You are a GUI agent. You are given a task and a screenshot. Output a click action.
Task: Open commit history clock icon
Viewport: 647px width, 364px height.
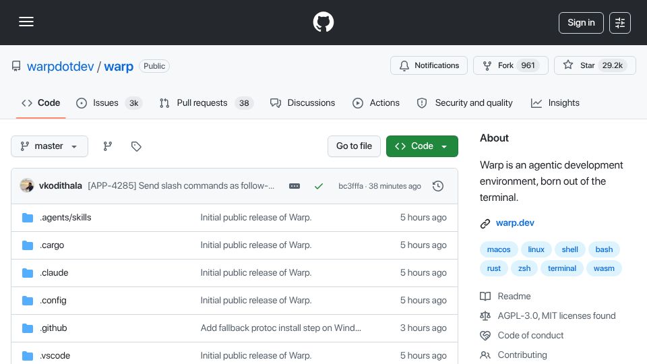coord(438,186)
